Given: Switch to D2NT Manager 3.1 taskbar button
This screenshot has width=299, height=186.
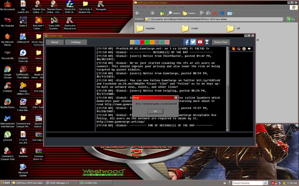Looking at the screenshot, I should [62, 183].
